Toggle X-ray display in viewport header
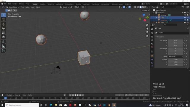This screenshot has width=190, height=107. coord(135,7)
